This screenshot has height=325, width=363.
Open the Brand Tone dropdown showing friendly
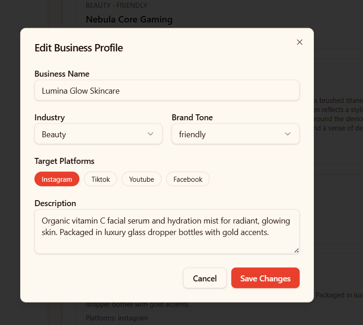click(x=235, y=134)
